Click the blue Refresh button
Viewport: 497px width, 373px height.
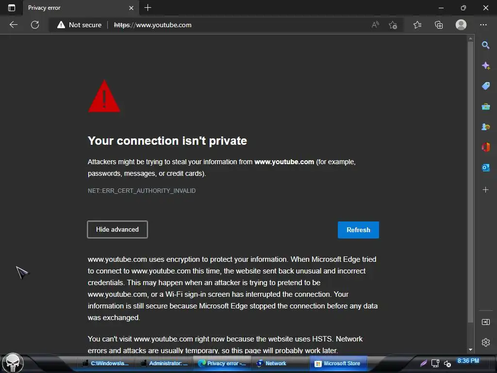click(x=358, y=230)
